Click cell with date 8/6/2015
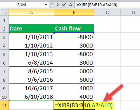The width and height of the screenshot is (140, 110). pos(31,71)
